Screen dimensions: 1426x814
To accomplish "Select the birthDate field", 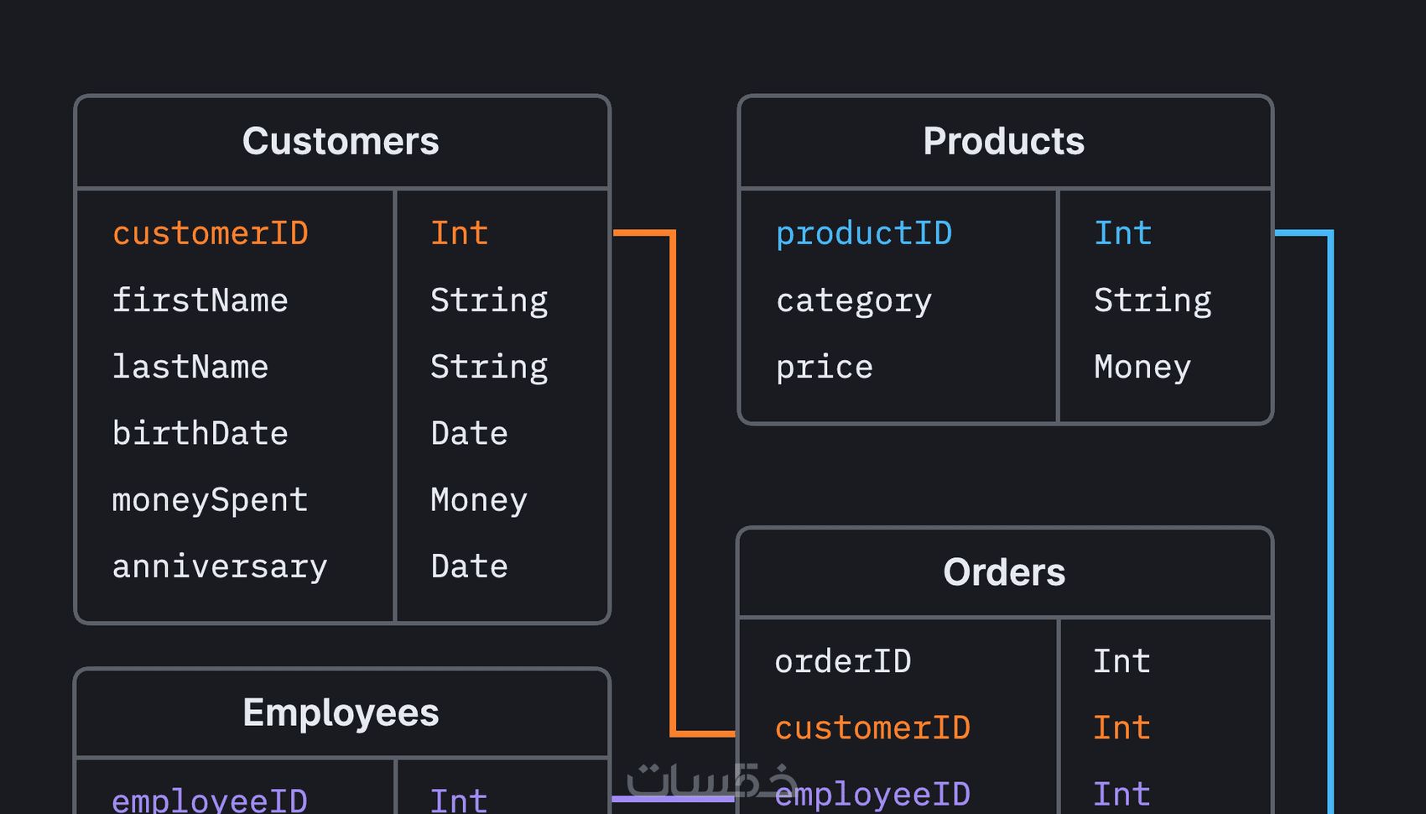I will [x=200, y=433].
